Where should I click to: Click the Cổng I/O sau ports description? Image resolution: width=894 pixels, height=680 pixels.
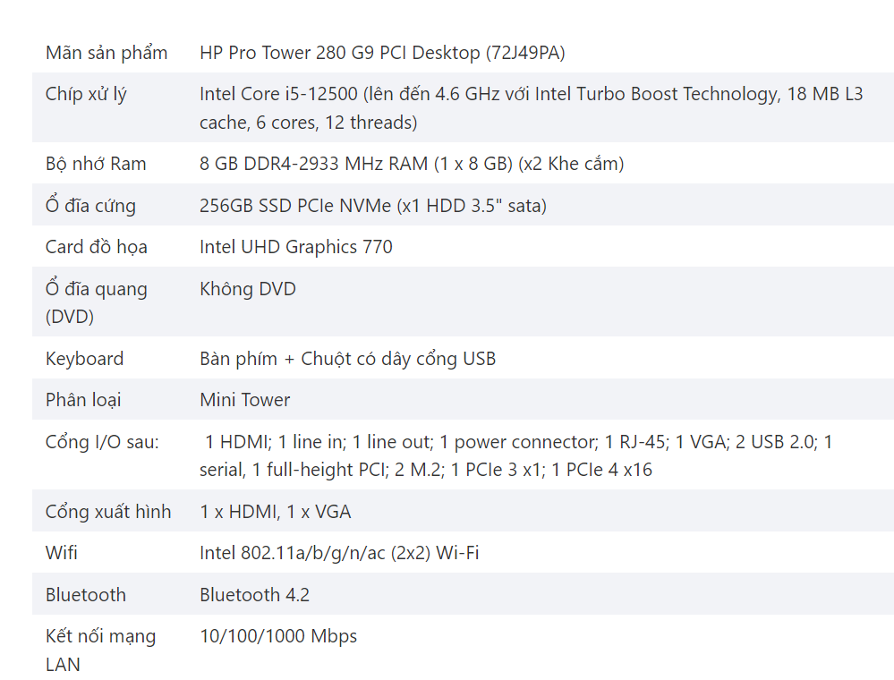[515, 455]
